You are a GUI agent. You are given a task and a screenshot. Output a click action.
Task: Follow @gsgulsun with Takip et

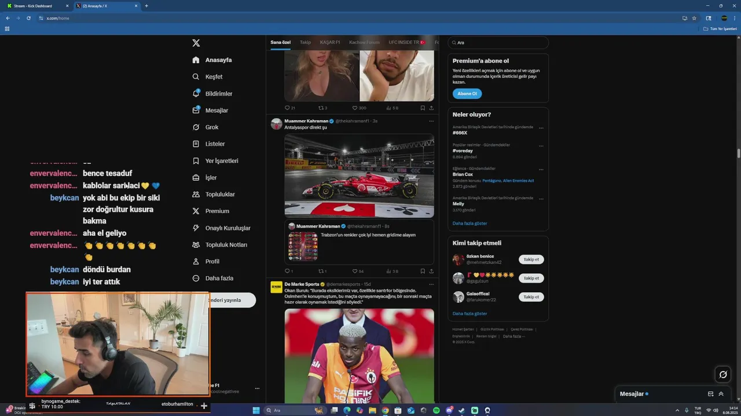tap(531, 278)
